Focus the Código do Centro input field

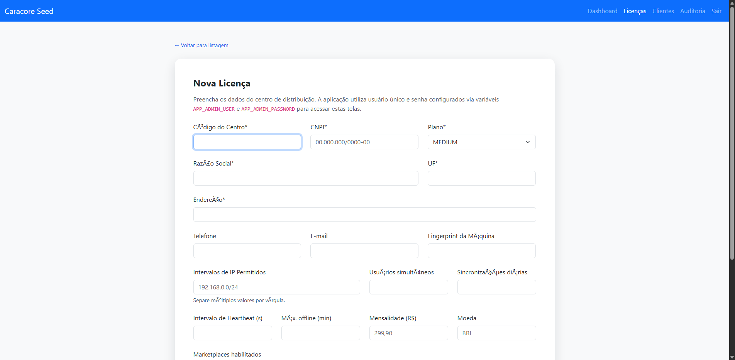tap(247, 142)
